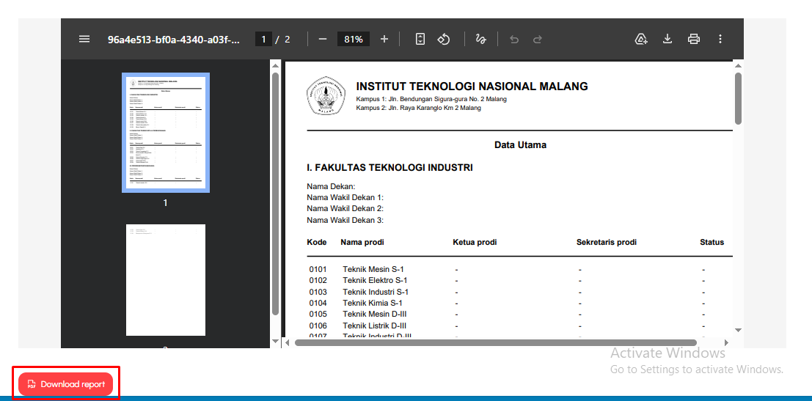This screenshot has width=812, height=401.
Task: Select the draw annotation tool
Action: point(481,39)
